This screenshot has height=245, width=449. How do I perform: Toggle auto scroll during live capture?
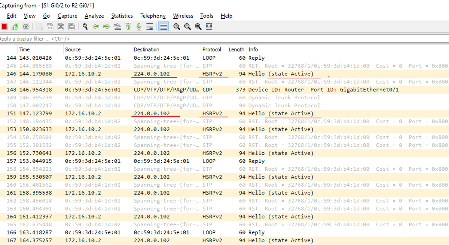point(150,27)
